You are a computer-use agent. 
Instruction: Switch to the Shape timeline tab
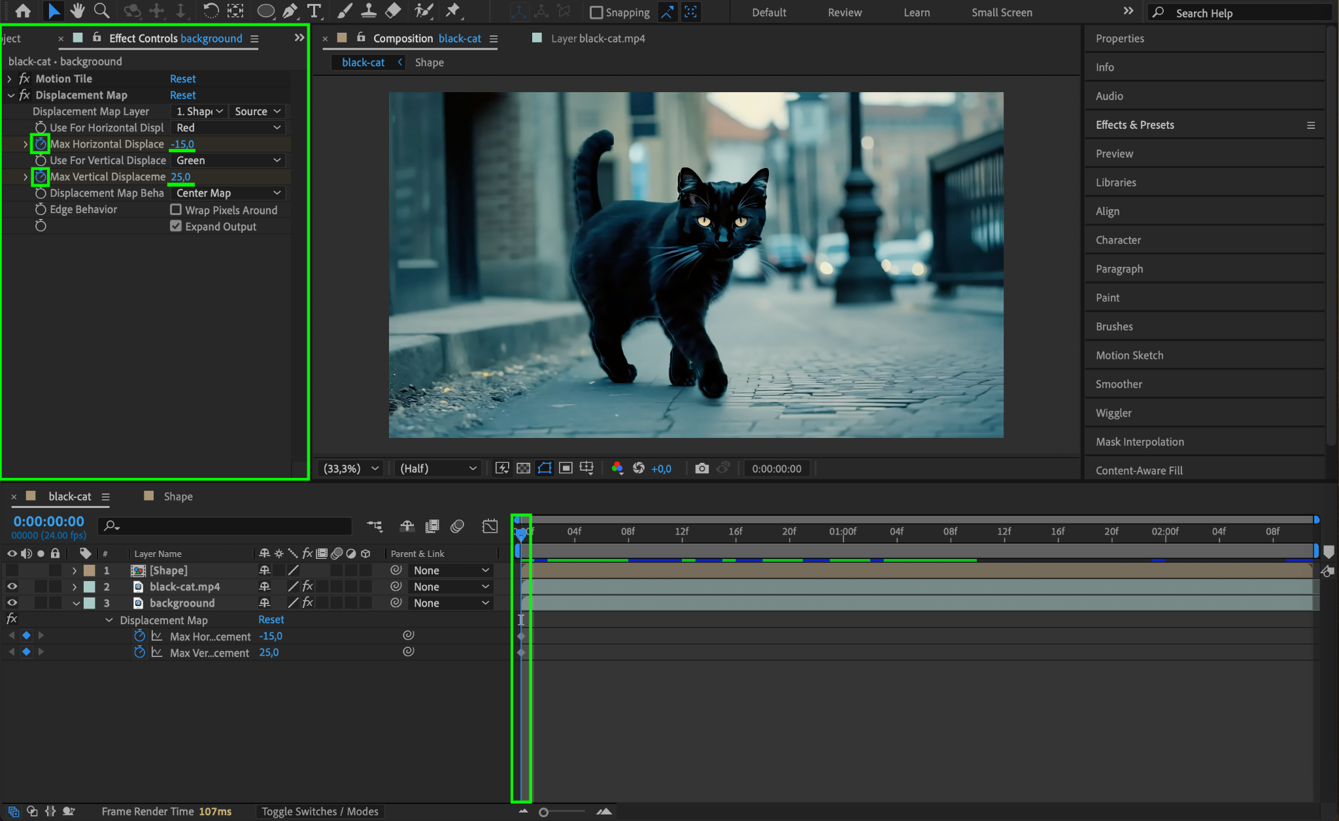click(x=178, y=496)
